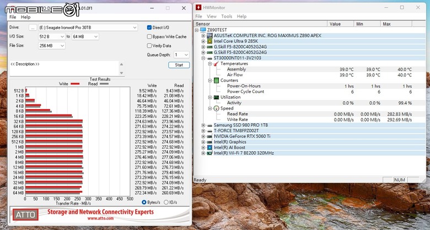Screen dimensions: 430x230
Task: Open the HWMonitor File menu
Action: click(198, 17)
